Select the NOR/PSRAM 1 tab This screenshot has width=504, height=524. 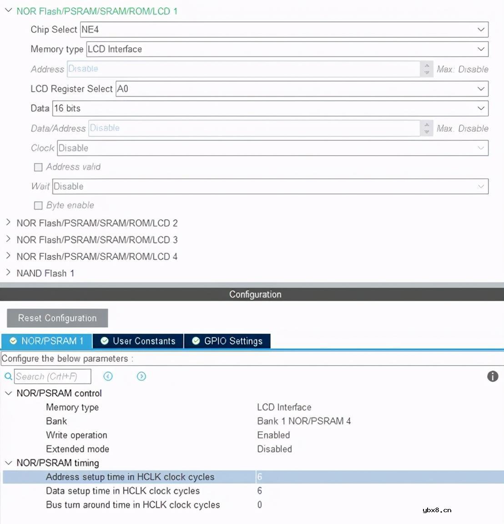click(47, 341)
